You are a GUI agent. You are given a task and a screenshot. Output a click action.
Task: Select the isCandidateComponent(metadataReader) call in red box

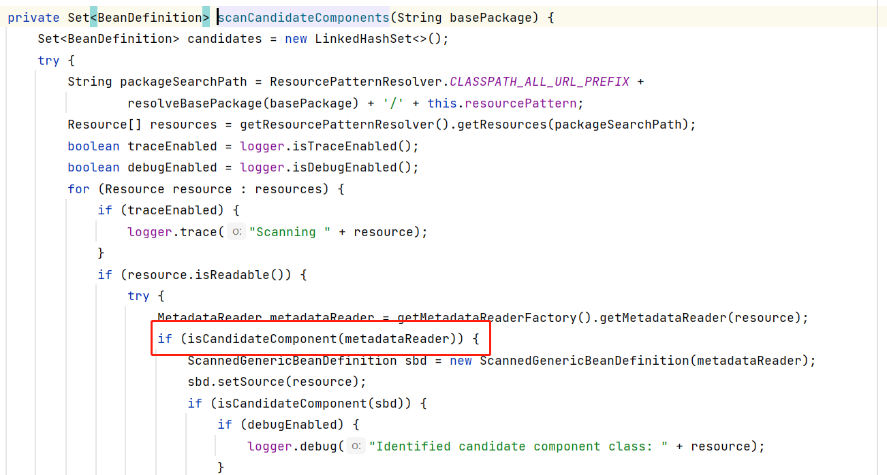pos(317,339)
